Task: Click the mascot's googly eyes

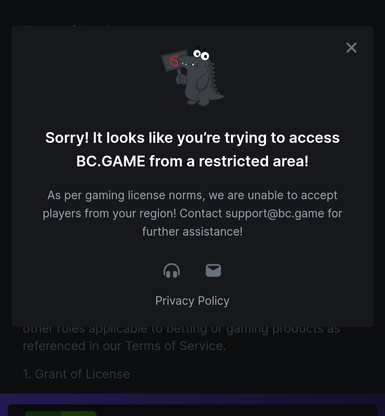Action: click(x=201, y=55)
